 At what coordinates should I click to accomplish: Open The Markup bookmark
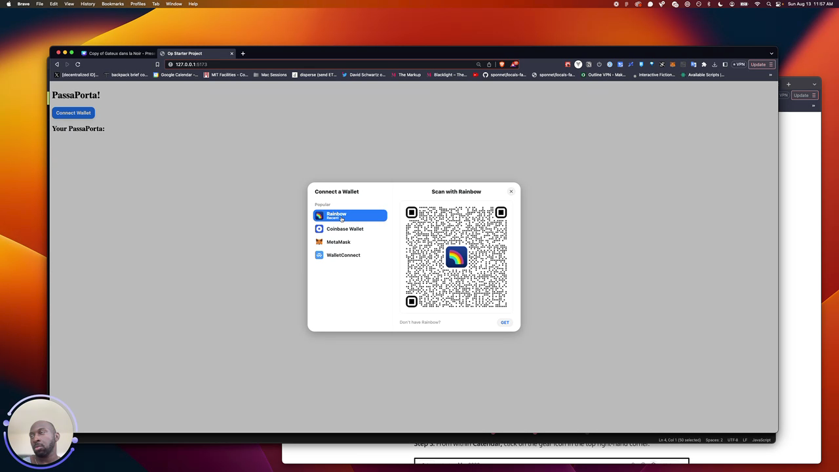pyautogui.click(x=406, y=75)
